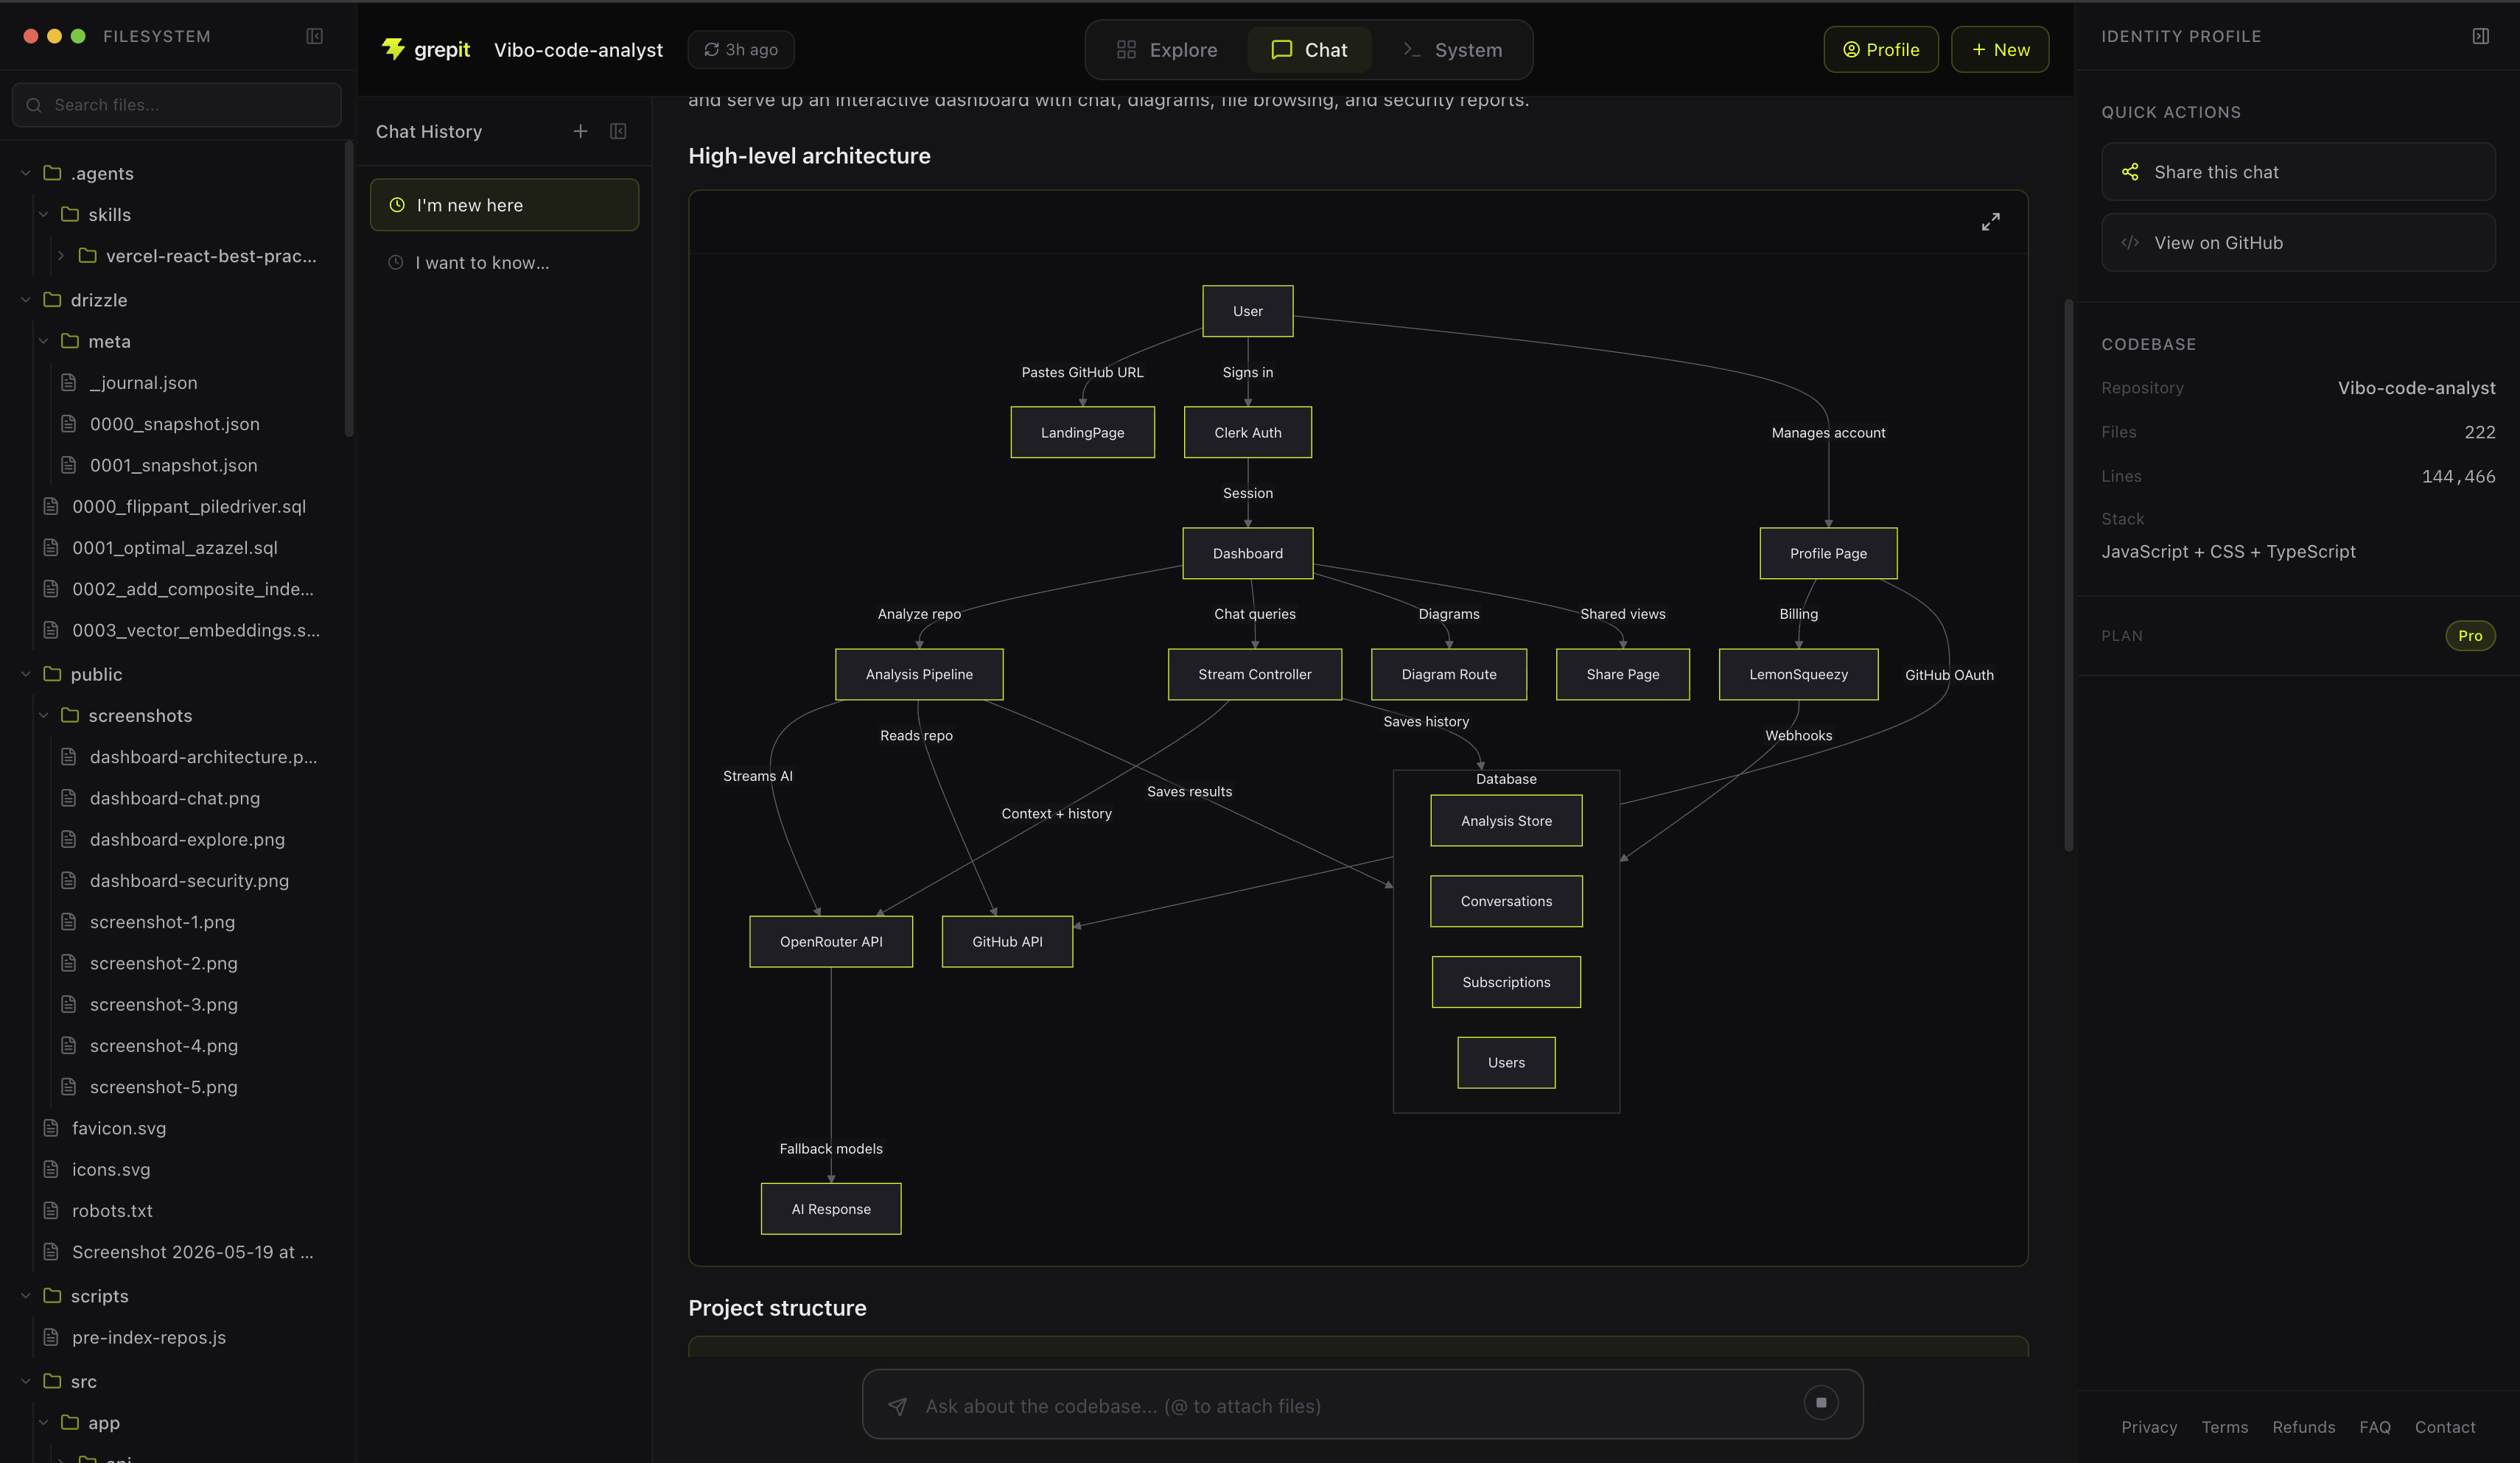
Task: Open 0000_flippant_piledriver.sql file
Action: point(188,506)
